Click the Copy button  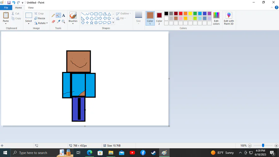click(16, 18)
